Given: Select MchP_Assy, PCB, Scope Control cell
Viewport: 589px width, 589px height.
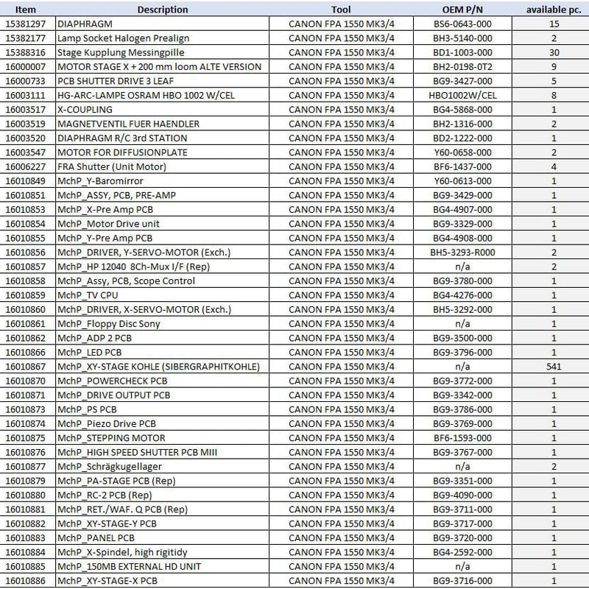Looking at the screenshot, I should 162,281.
